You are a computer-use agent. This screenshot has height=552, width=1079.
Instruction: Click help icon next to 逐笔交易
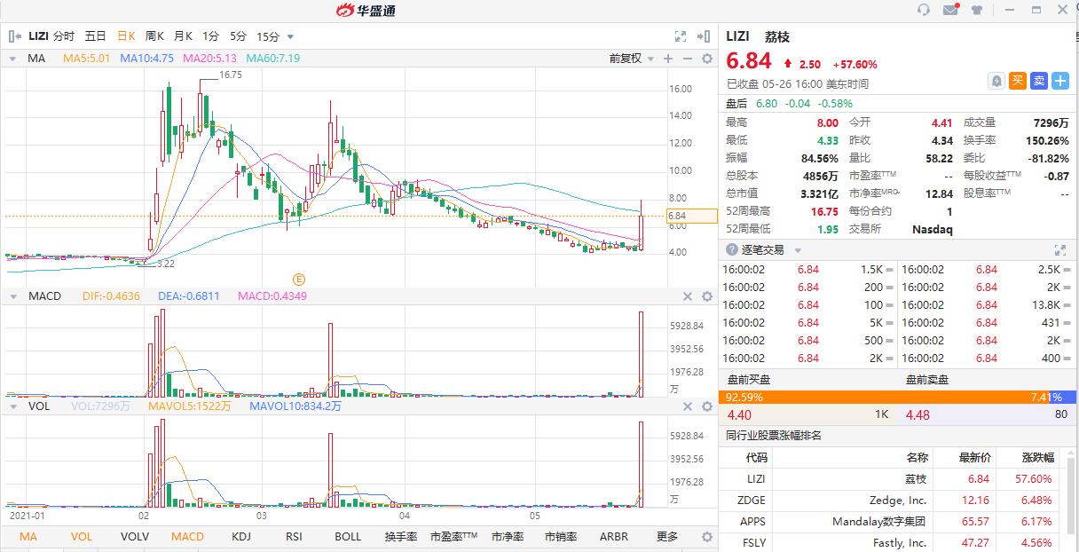[732, 250]
